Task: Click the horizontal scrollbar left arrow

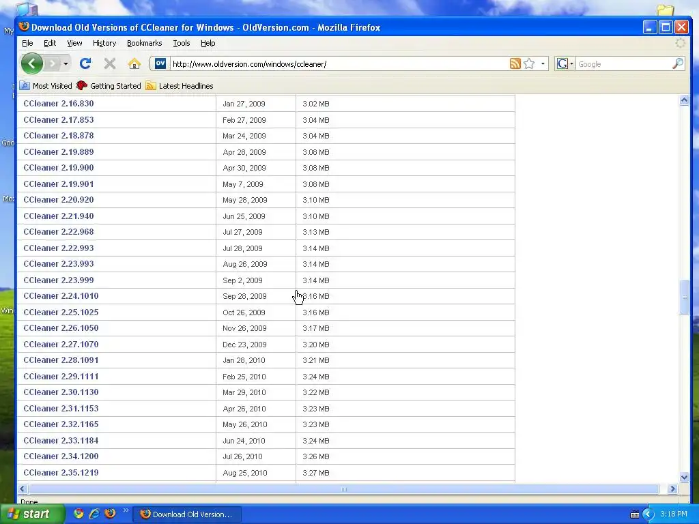Action: (x=23, y=489)
